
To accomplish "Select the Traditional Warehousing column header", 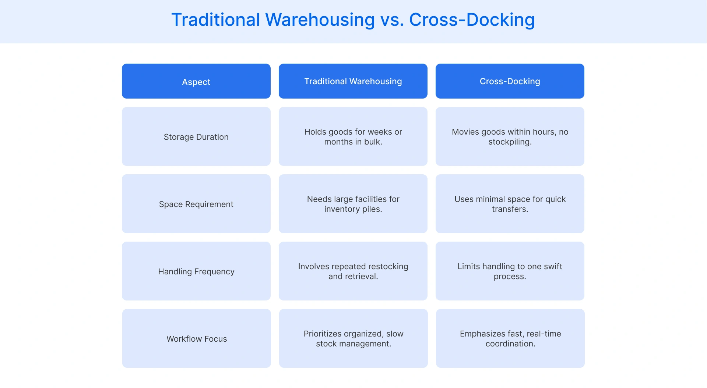I will 353,81.
